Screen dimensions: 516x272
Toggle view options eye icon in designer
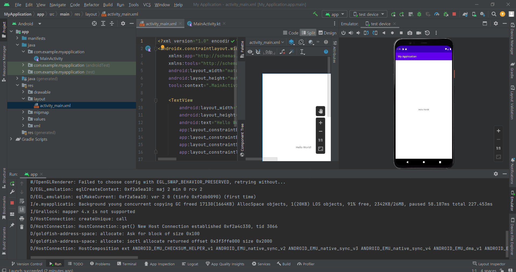(x=250, y=52)
